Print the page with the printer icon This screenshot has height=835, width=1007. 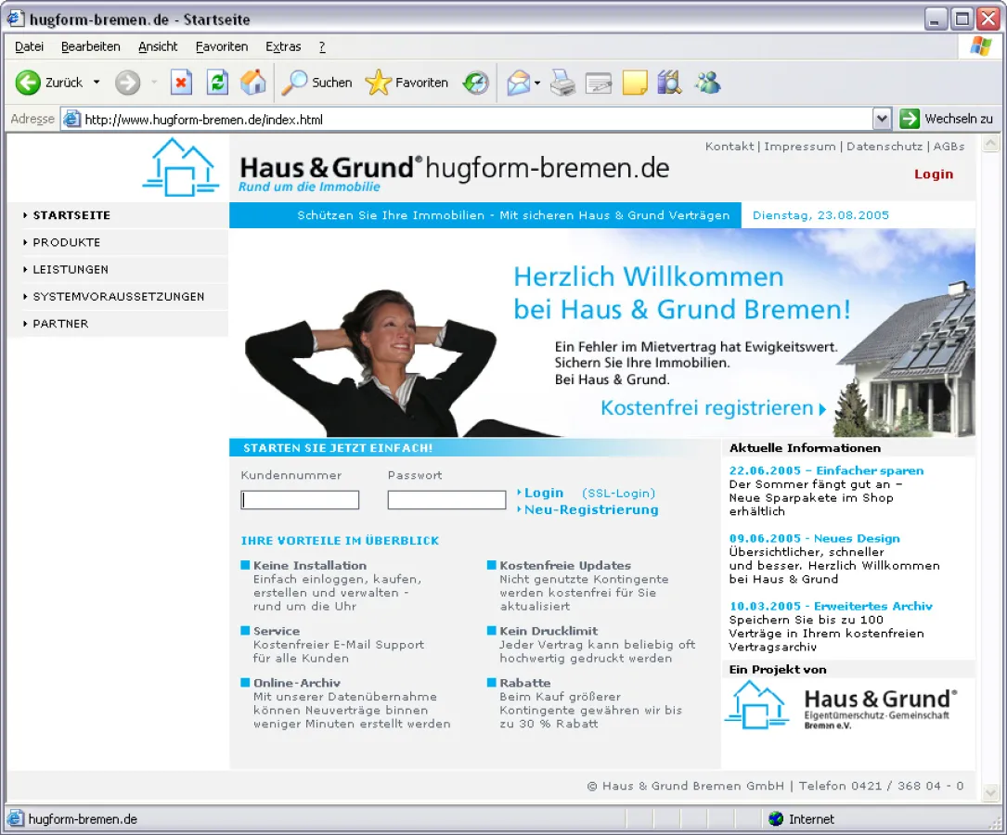pyautogui.click(x=562, y=82)
